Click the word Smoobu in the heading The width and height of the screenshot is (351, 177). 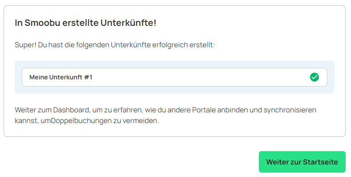tap(42, 23)
